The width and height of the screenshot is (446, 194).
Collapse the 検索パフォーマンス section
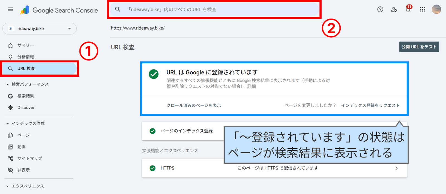click(x=8, y=84)
